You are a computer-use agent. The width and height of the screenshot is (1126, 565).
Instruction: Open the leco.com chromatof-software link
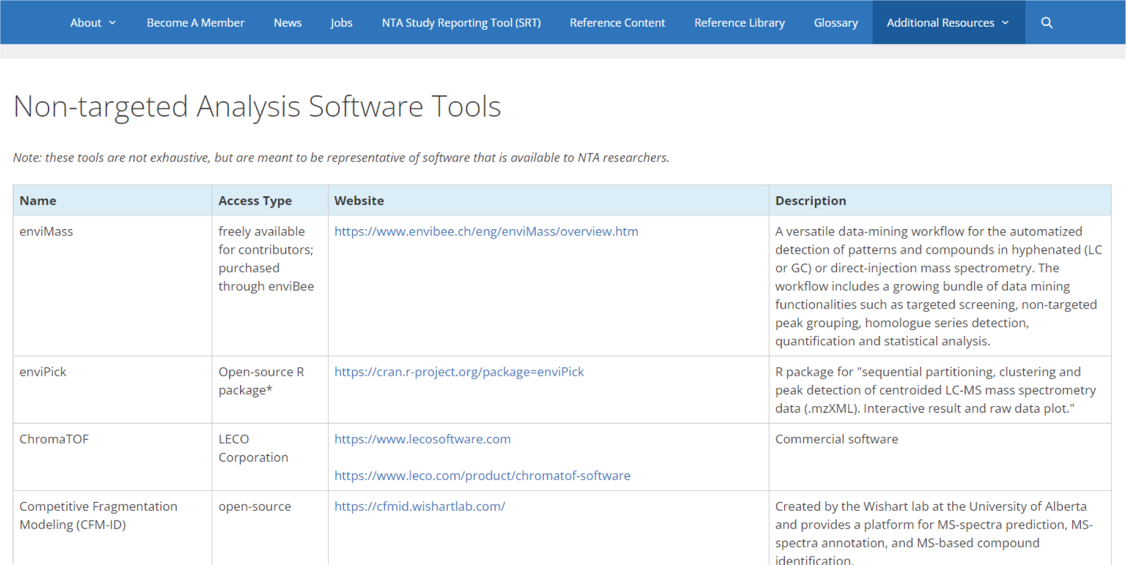point(482,476)
